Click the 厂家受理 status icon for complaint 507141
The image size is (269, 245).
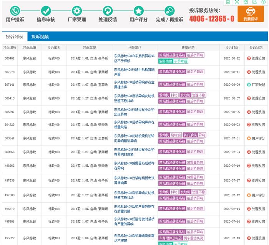coord(249,84)
